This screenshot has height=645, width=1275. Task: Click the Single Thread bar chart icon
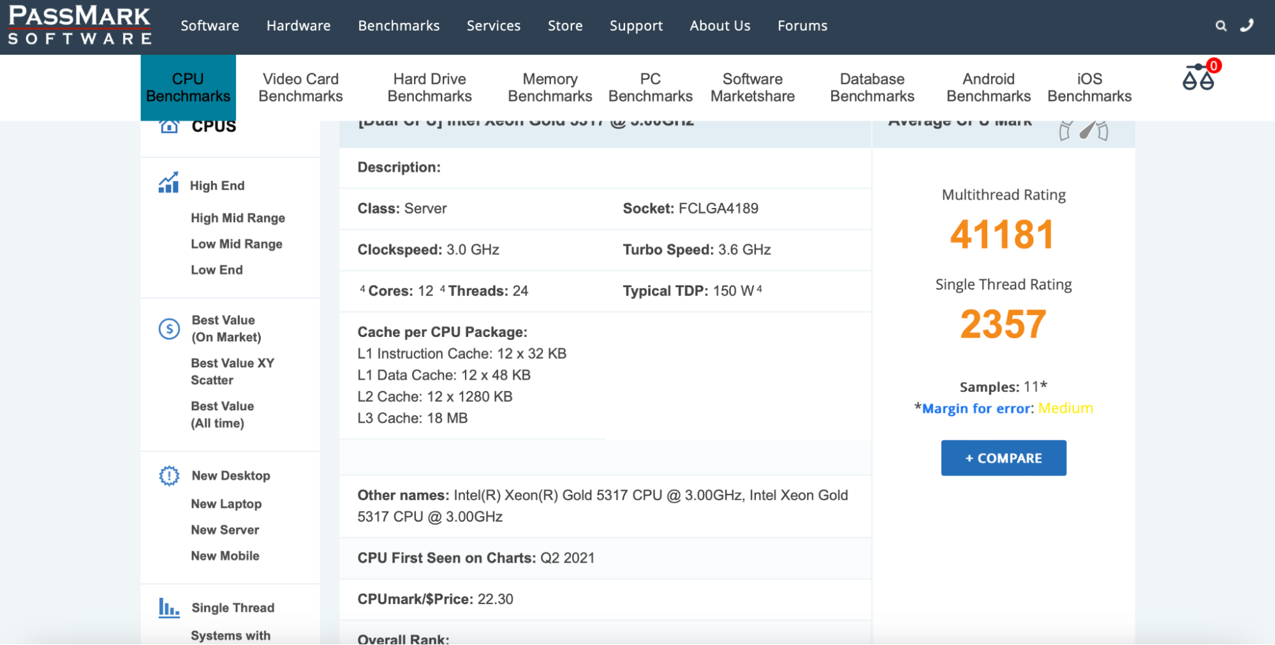tap(169, 607)
